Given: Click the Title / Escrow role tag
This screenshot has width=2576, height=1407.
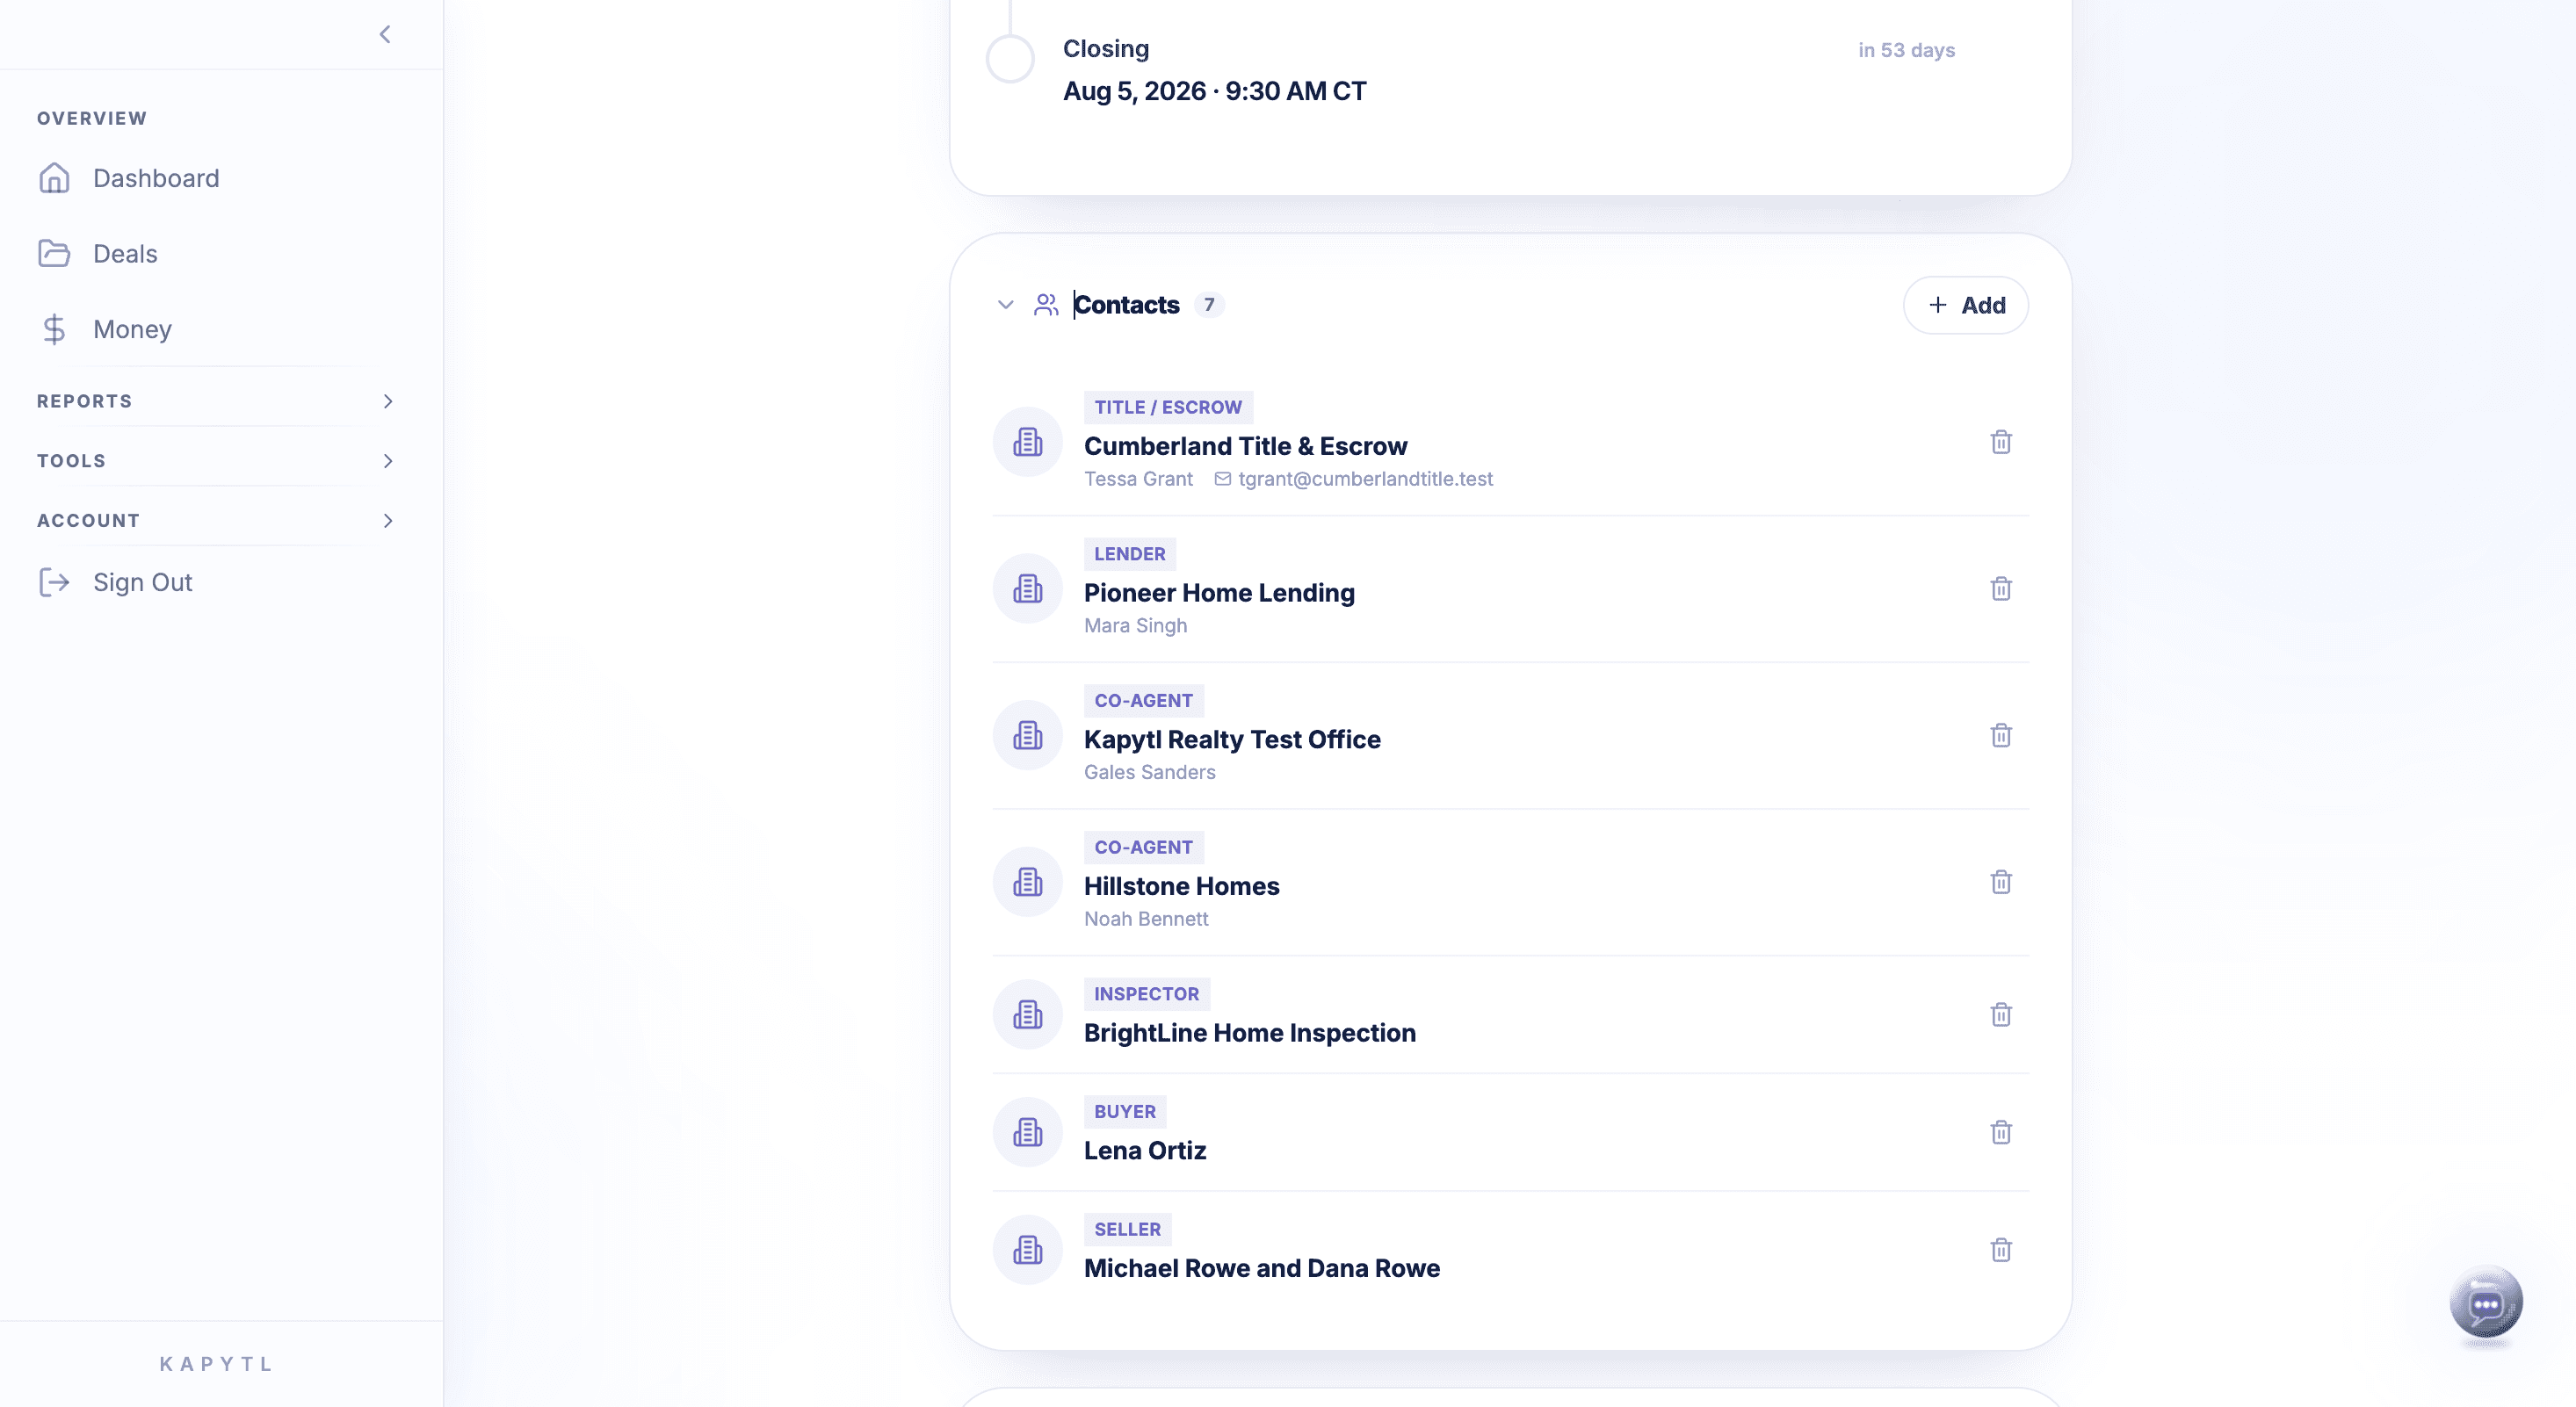Looking at the screenshot, I should pyautogui.click(x=1168, y=408).
